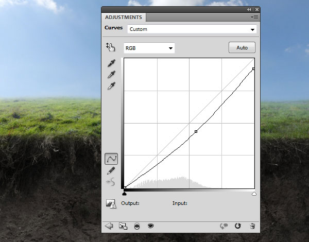Switch panel to expanded view icon
Image resolution: width=309 pixels, height=242 pixels.
(123, 226)
